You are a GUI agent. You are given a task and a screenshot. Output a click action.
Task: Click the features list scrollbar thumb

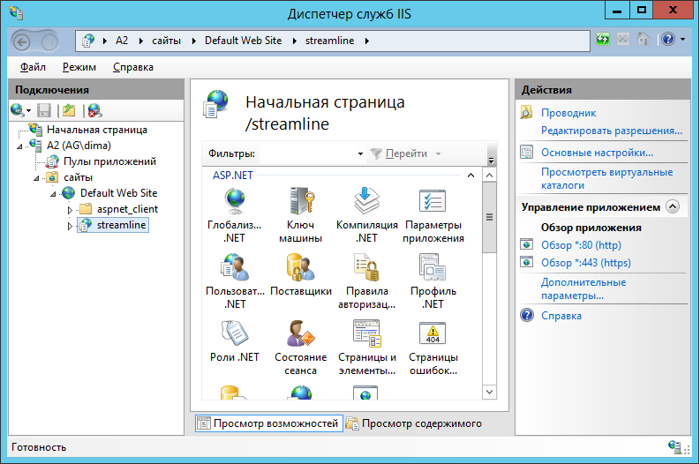point(489,217)
